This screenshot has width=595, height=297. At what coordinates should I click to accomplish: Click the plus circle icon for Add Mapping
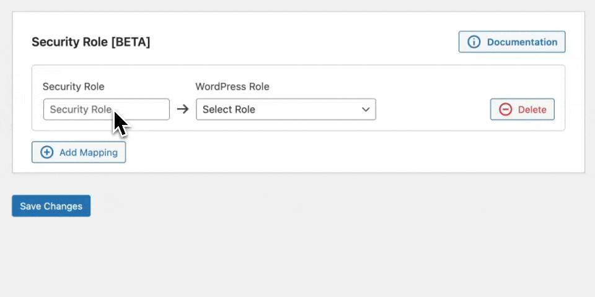click(x=46, y=152)
